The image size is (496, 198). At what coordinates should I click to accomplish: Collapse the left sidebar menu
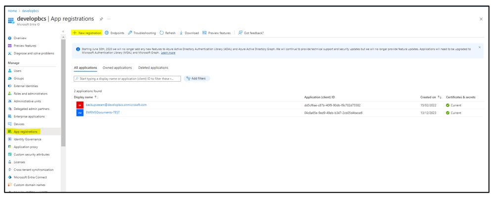(x=63, y=32)
